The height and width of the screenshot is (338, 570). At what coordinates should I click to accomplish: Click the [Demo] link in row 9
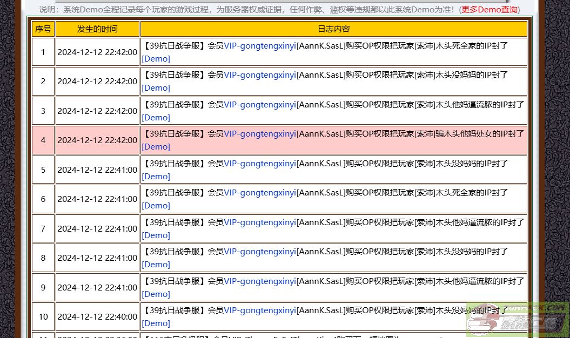point(156,294)
